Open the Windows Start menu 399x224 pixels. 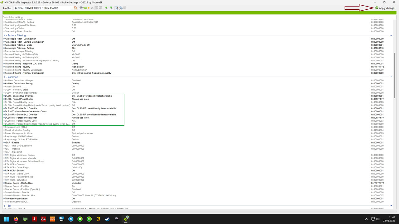7,219
